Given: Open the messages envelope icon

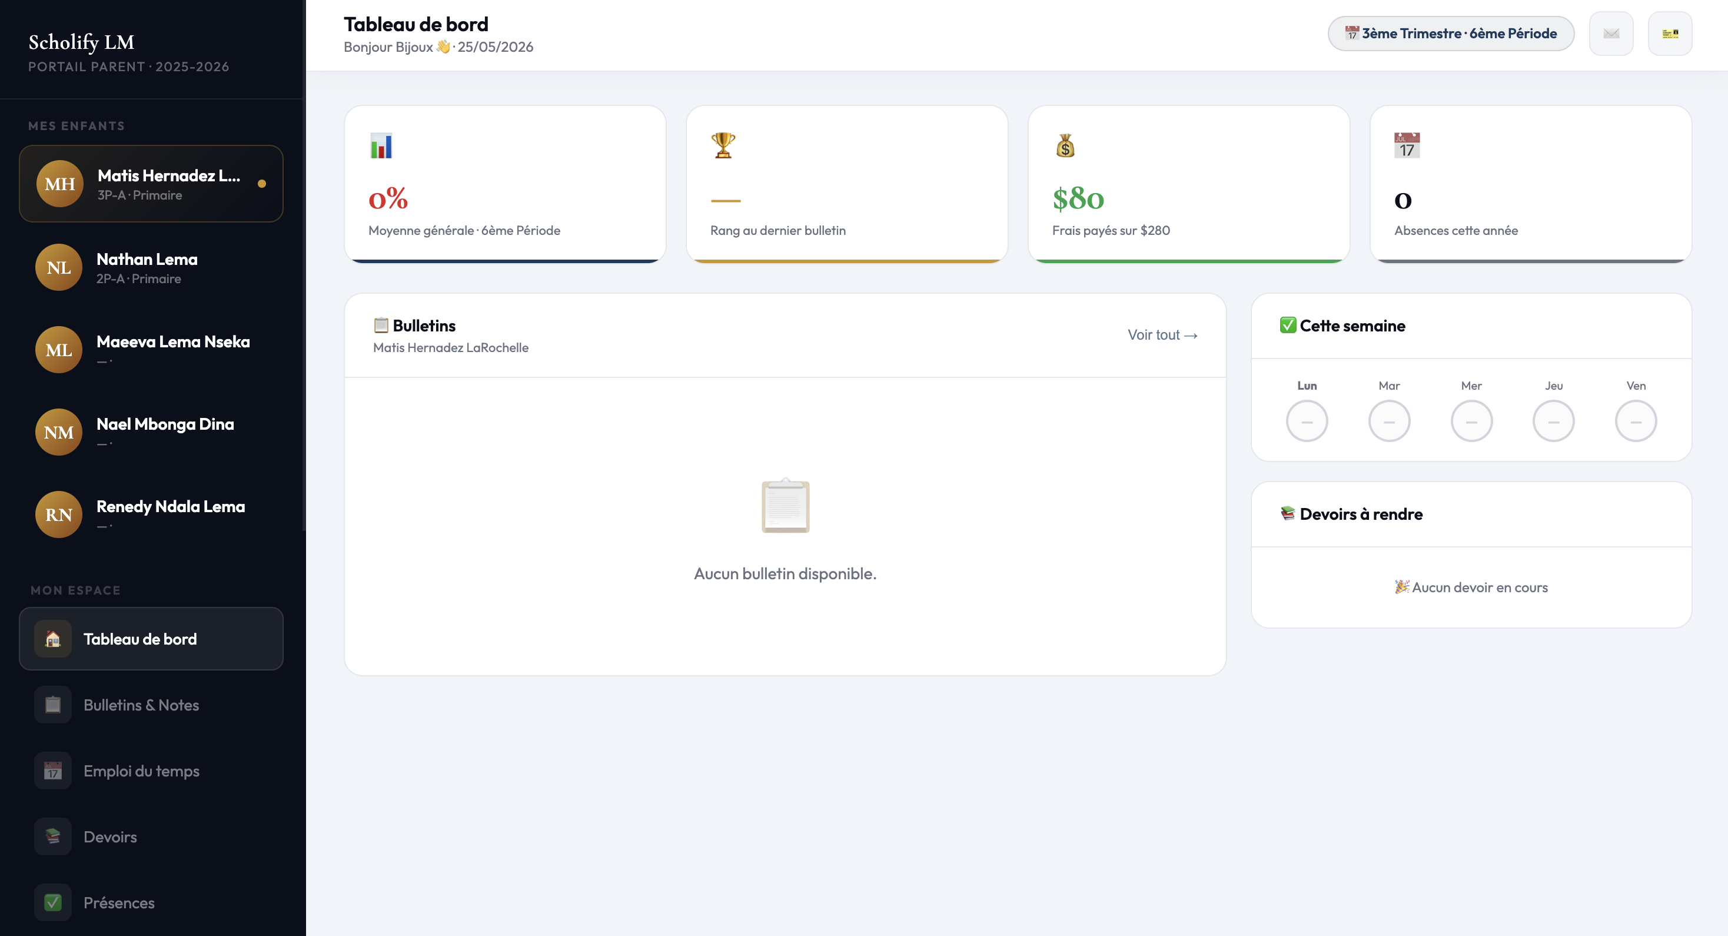Looking at the screenshot, I should point(1611,34).
